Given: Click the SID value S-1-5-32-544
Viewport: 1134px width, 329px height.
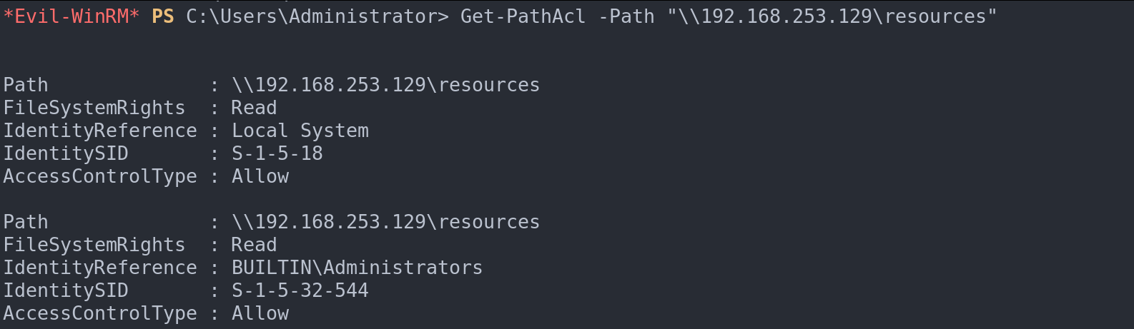Looking at the screenshot, I should click(x=300, y=290).
